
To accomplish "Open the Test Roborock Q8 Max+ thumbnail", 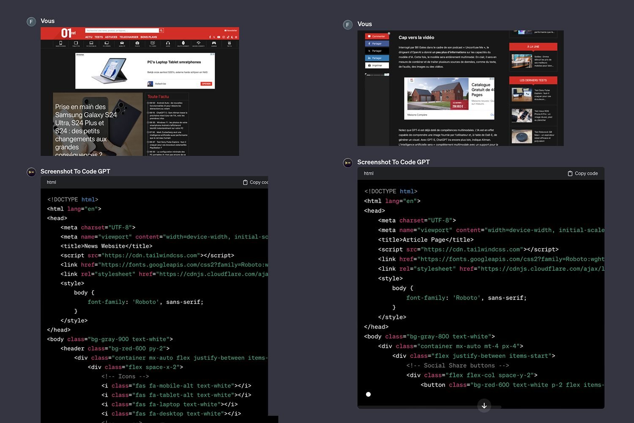I will [522, 136].
